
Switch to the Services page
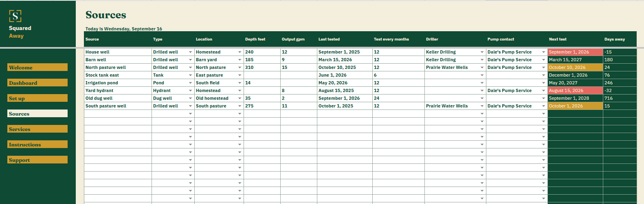pyautogui.click(x=37, y=129)
